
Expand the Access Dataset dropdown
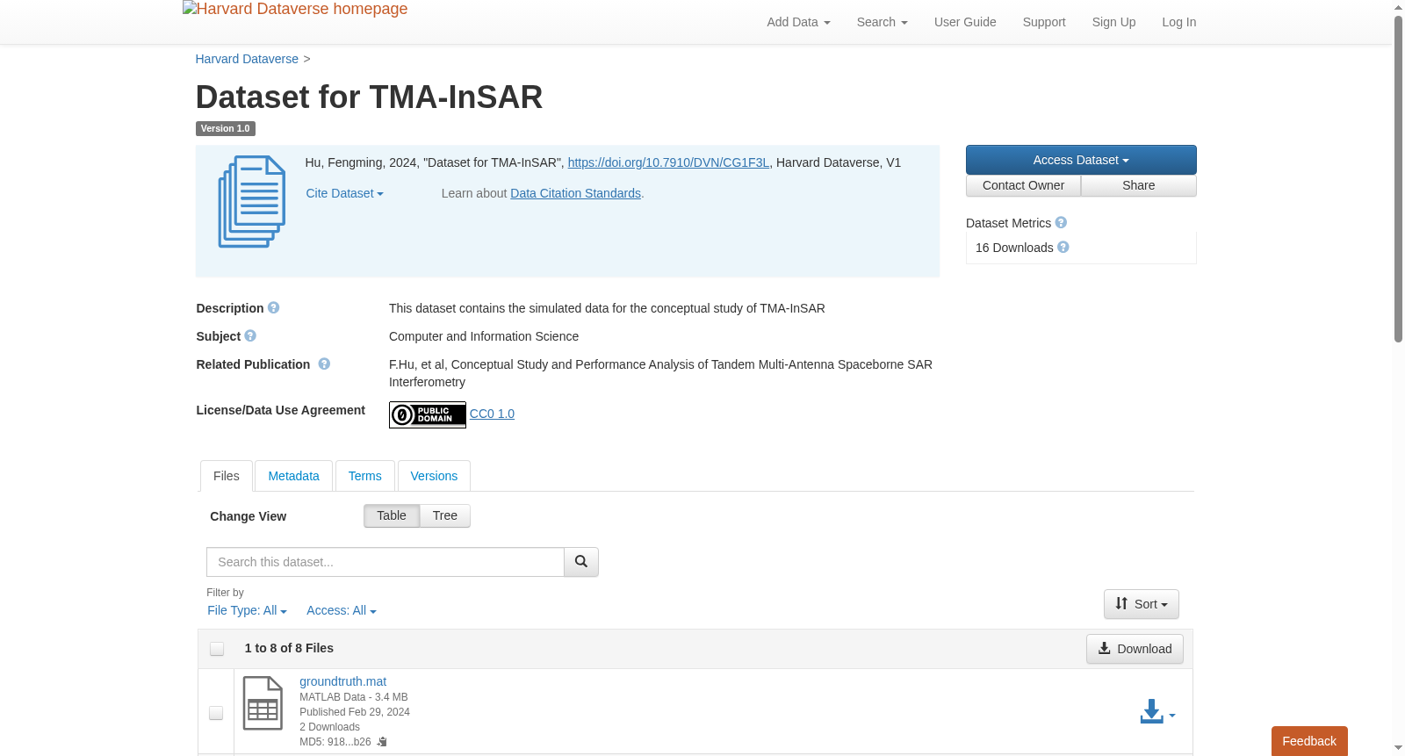(x=1081, y=160)
